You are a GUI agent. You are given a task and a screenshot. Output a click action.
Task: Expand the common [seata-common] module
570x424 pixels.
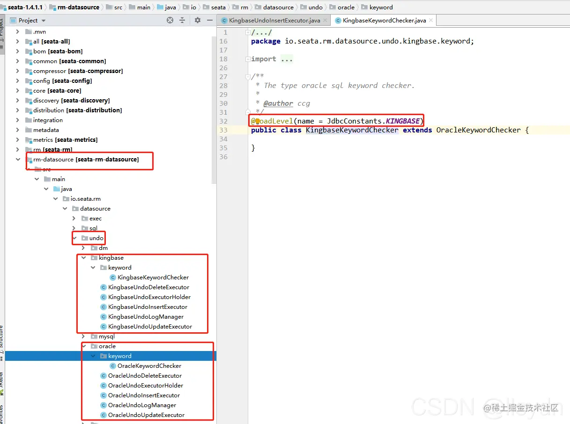click(18, 61)
